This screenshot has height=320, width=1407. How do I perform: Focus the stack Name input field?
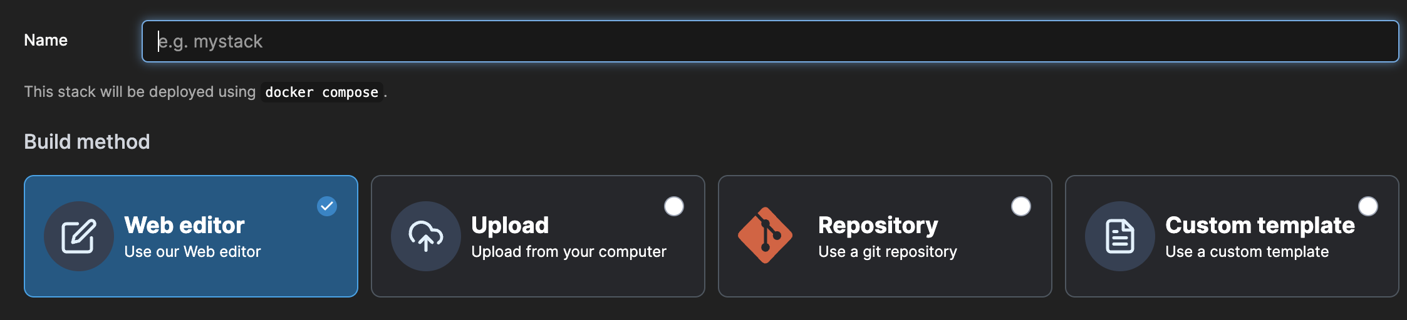[770, 41]
